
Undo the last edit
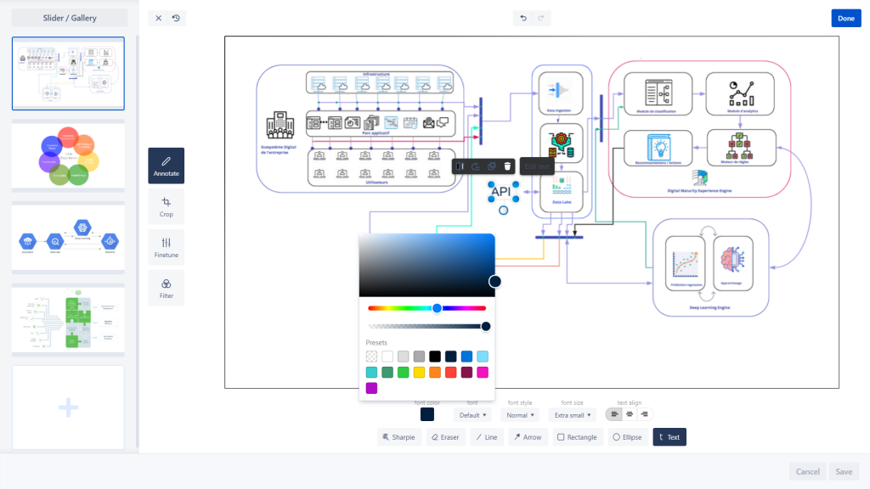[522, 18]
